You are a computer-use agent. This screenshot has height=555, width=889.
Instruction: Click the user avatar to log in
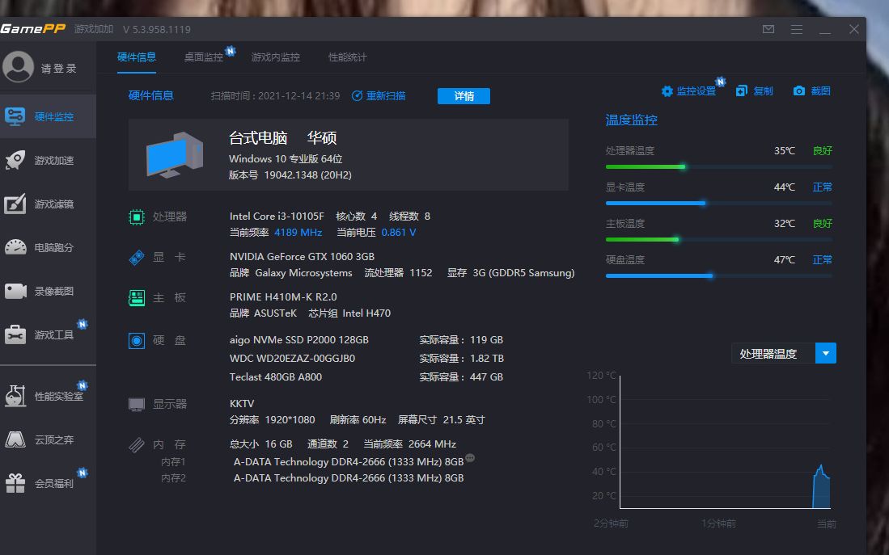(x=18, y=67)
